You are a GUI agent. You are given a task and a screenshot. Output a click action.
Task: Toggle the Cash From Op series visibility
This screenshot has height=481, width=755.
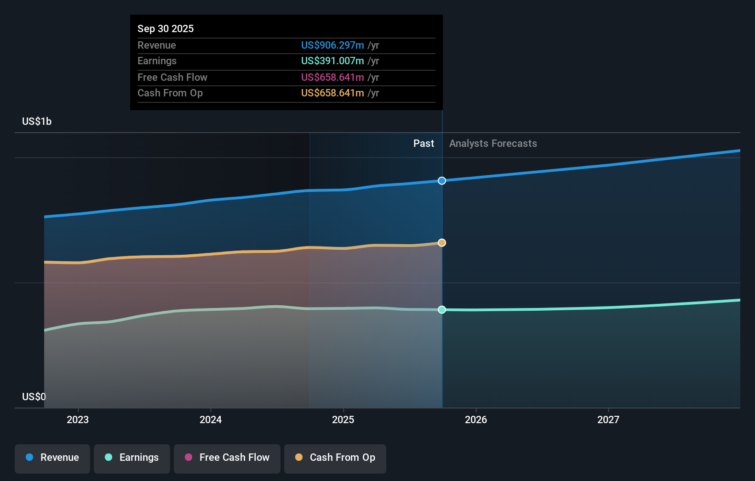click(335, 458)
